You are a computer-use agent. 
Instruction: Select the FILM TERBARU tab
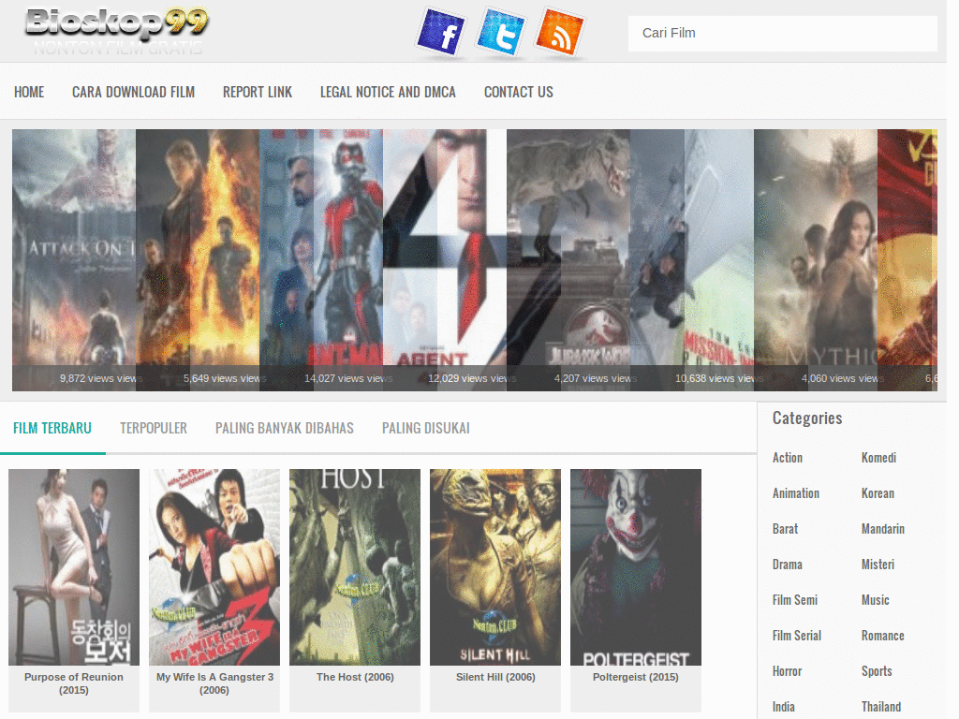click(x=52, y=426)
